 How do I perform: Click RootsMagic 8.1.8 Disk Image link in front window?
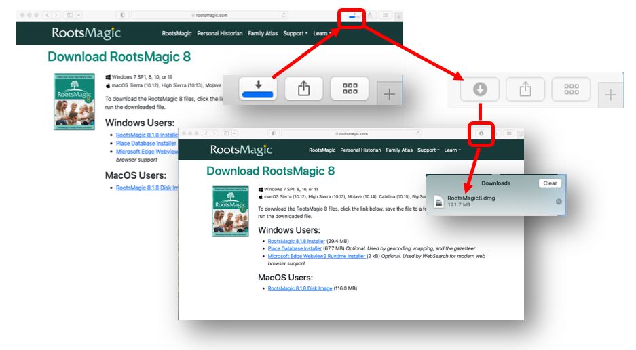point(300,288)
